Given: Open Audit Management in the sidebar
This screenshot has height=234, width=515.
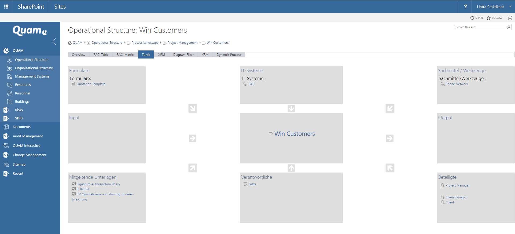Looking at the screenshot, I should pyautogui.click(x=28, y=136).
